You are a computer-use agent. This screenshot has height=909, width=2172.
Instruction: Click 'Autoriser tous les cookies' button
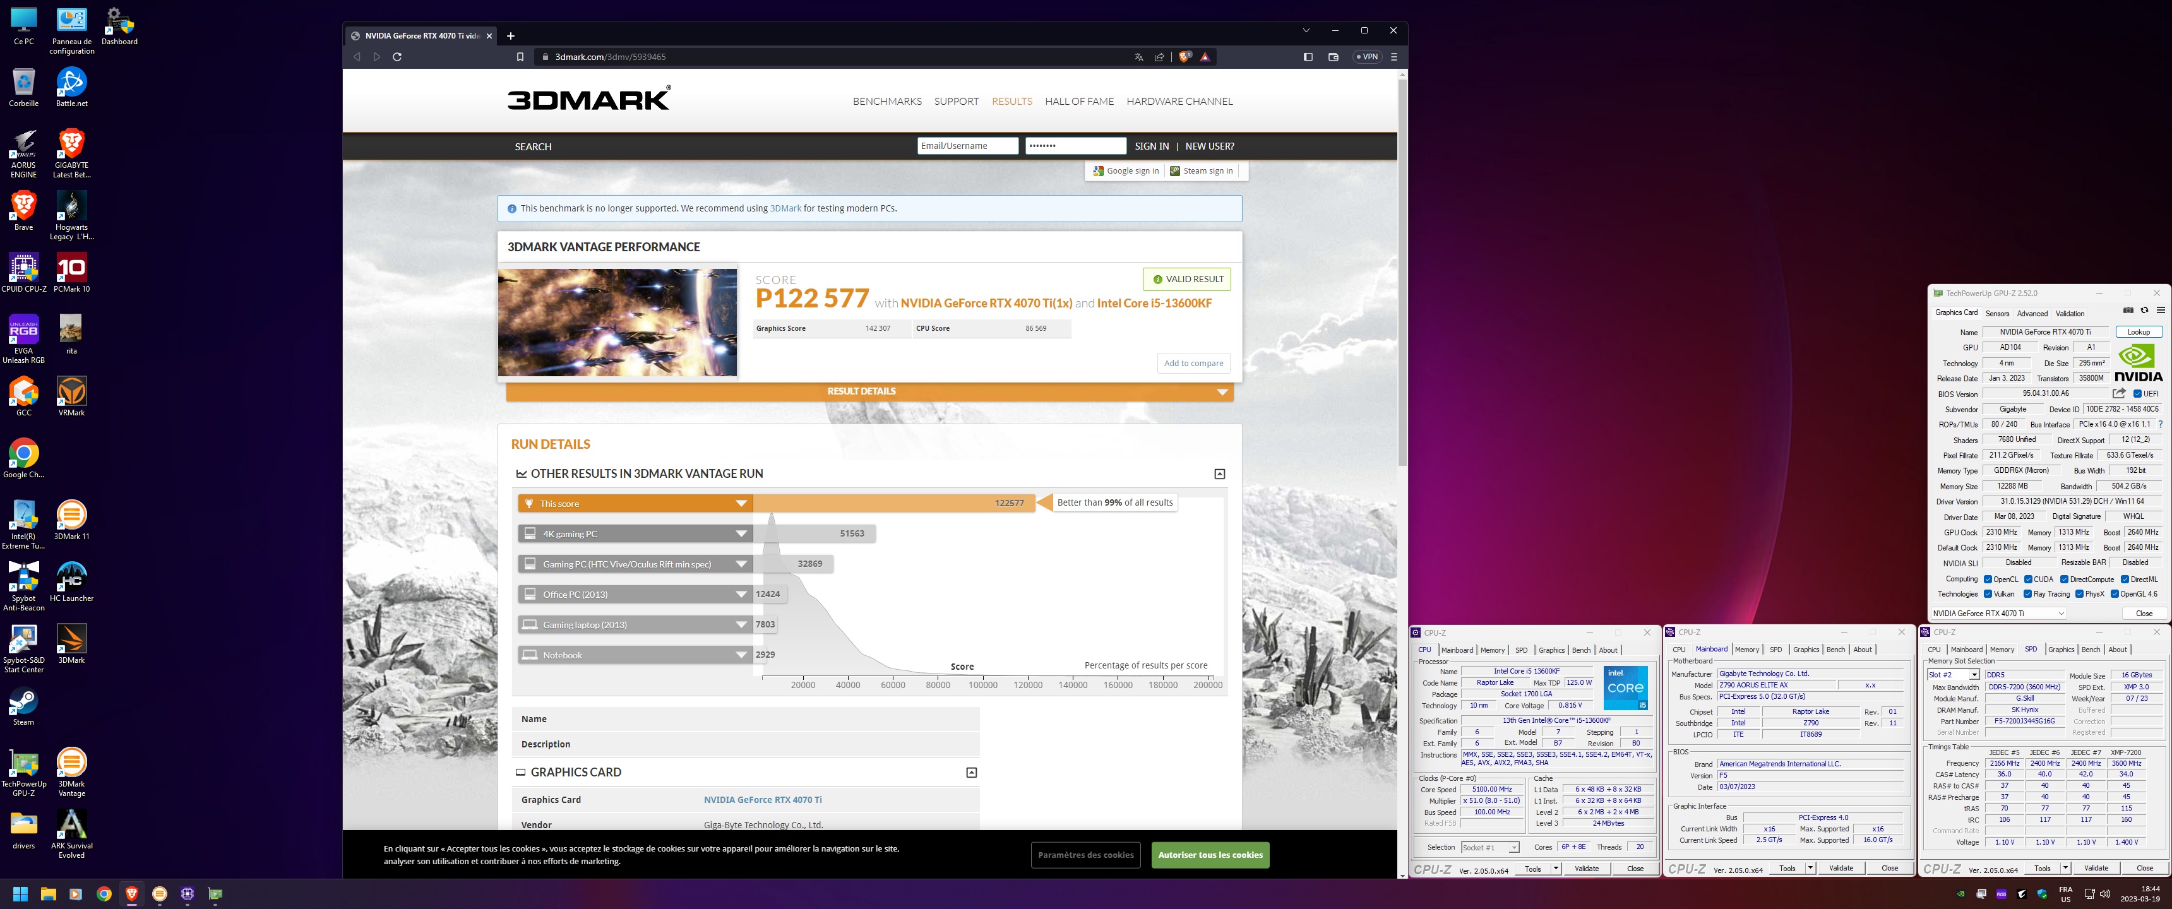(1210, 855)
